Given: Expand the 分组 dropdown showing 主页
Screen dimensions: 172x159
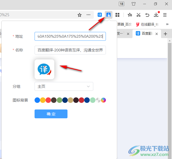Looking at the screenshot, I should (x=64, y=86).
